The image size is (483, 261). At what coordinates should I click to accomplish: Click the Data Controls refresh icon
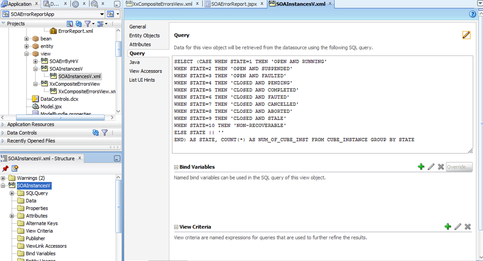click(x=95, y=133)
